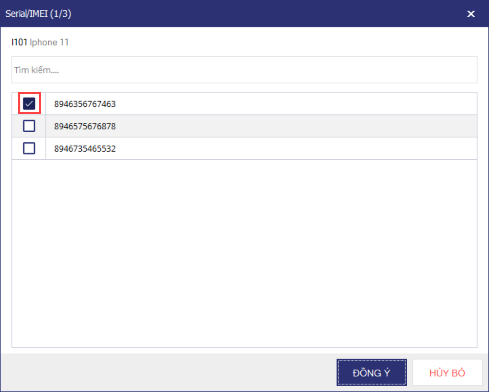Confirm with the ĐỒNG Ý button
Image resolution: width=489 pixels, height=392 pixels.
coord(372,372)
